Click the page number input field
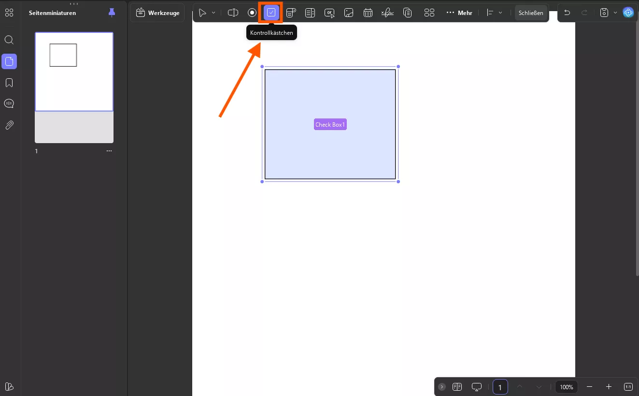 pos(500,387)
